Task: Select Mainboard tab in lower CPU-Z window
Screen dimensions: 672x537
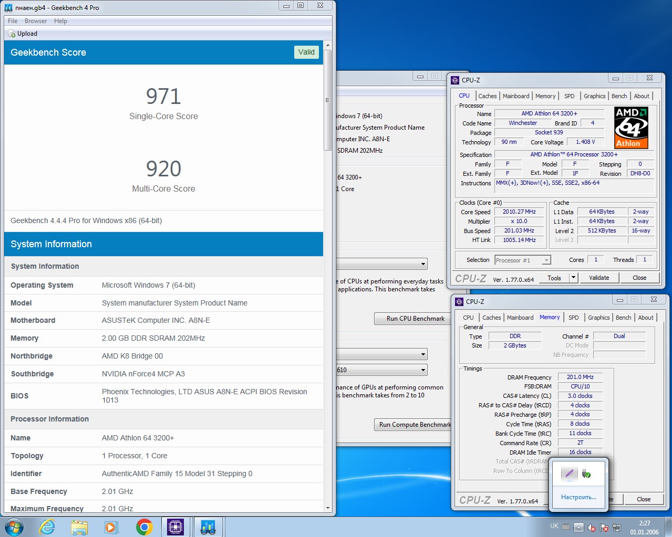Action: click(520, 318)
